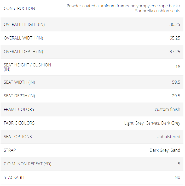Select the SEAT WIDTH (IN) label
Screen dimensions: 185x186
[19, 82]
